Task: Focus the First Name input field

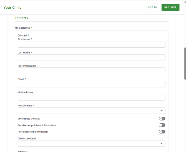Action: pyautogui.click(x=91, y=44)
